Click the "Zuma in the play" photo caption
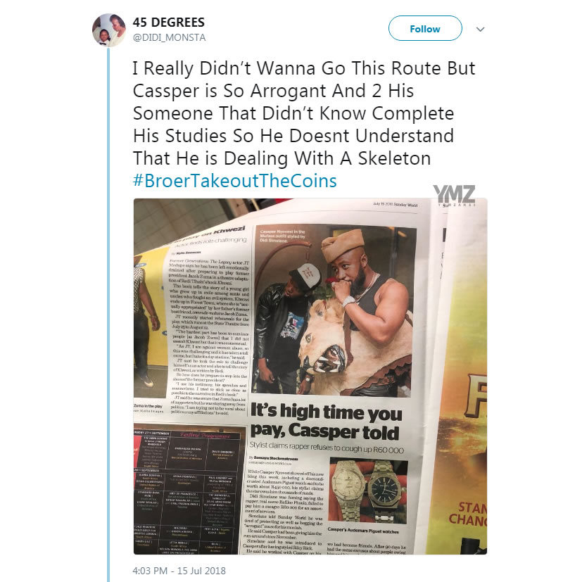Viewport: 582px width, 582px height. [x=148, y=406]
